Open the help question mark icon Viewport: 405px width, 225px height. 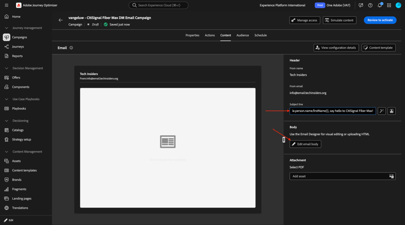(370, 5)
